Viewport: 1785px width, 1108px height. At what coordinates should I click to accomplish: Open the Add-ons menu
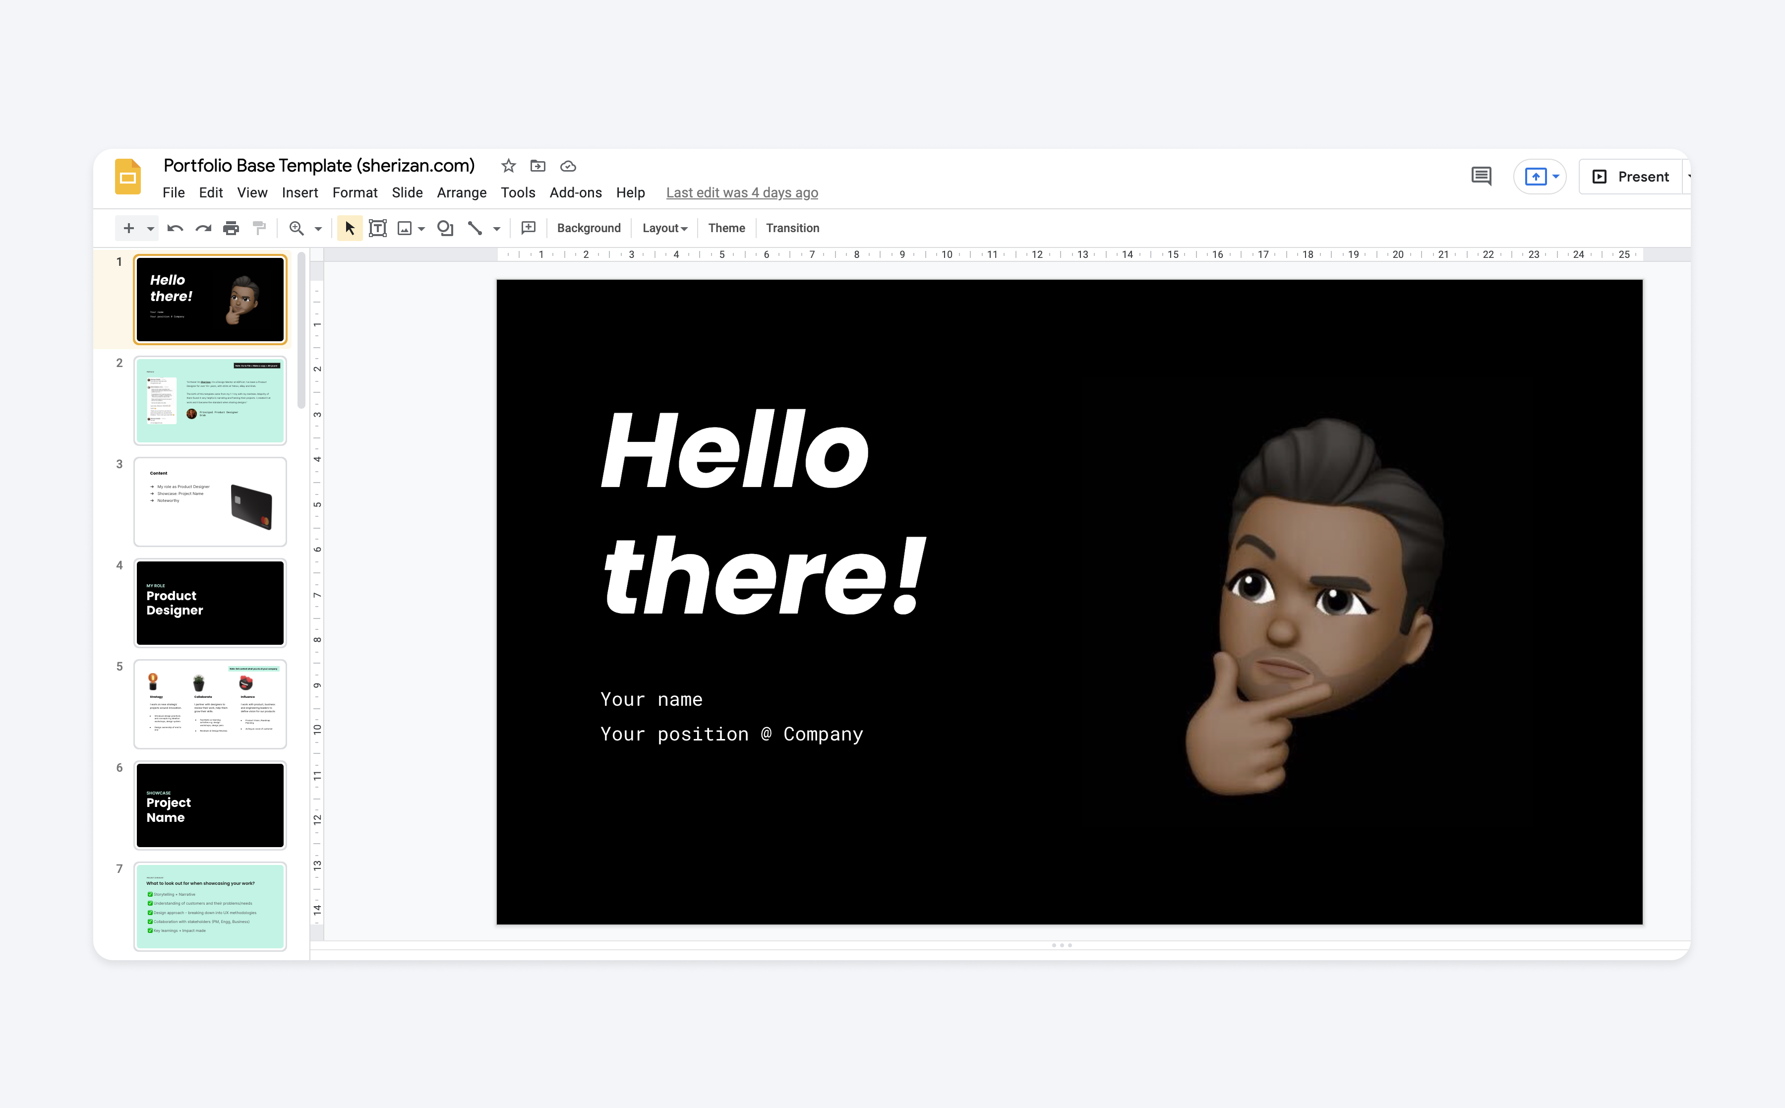(576, 193)
